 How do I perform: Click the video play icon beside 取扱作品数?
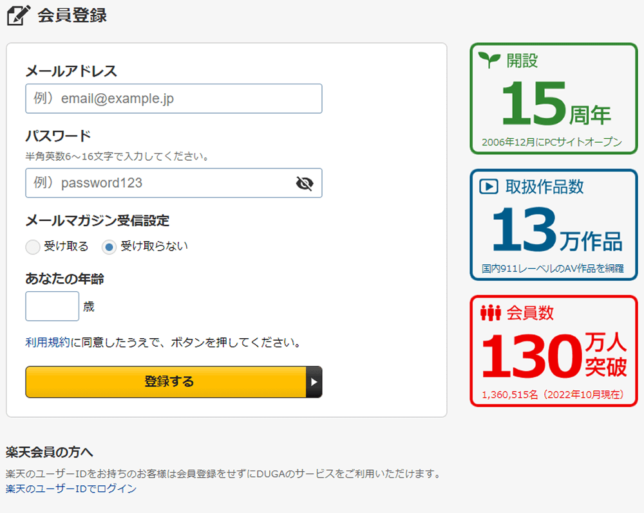point(490,187)
